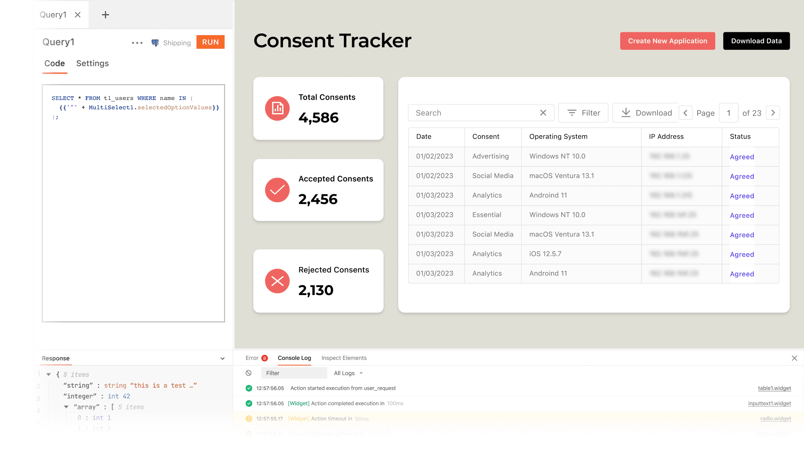Click the plus icon to add a new query tab
Image resolution: width=804 pixels, height=452 pixels.
tap(105, 15)
